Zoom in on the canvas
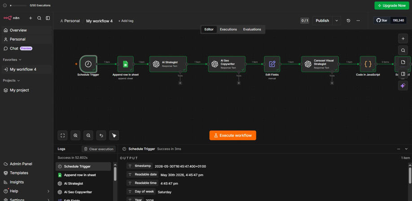 point(75,136)
